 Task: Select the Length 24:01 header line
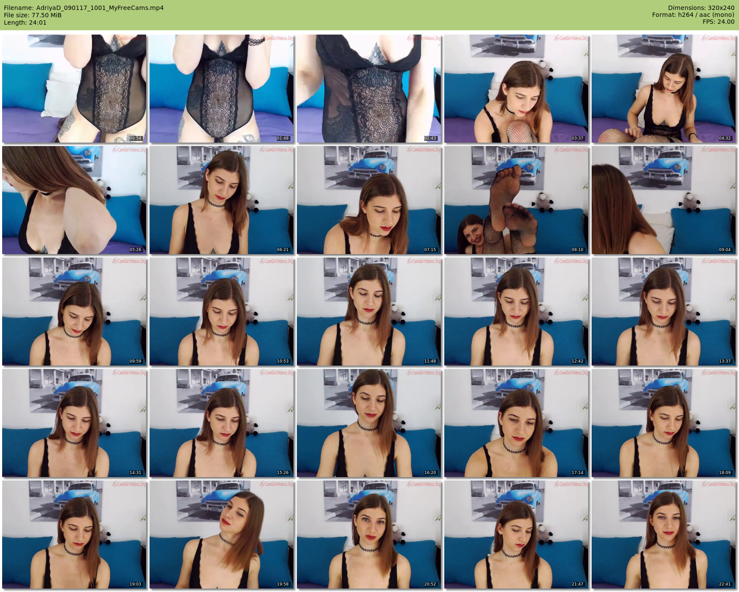(25, 22)
